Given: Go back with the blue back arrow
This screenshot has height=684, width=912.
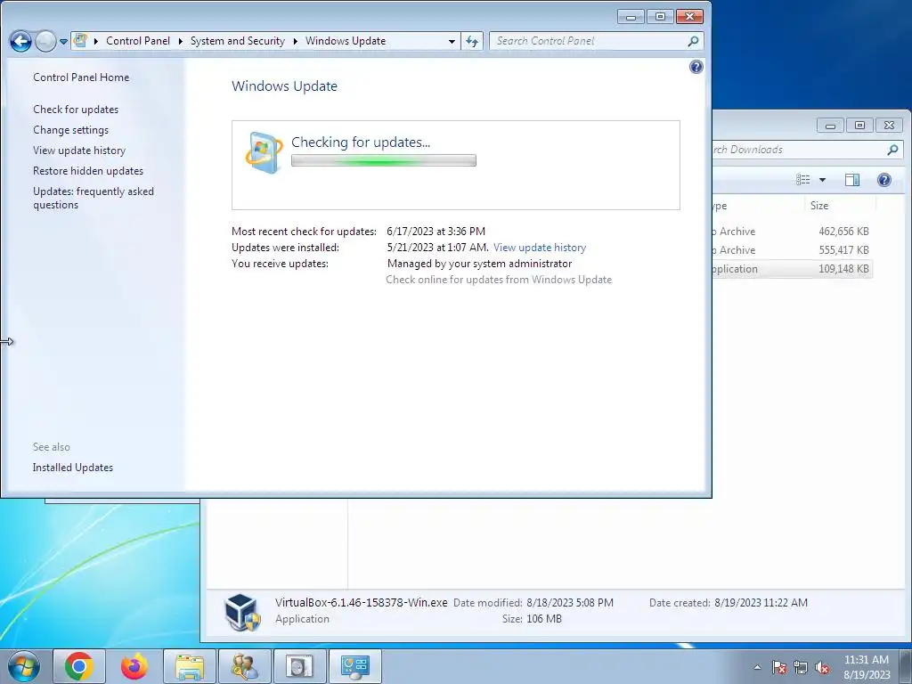Looking at the screenshot, I should click(x=21, y=41).
